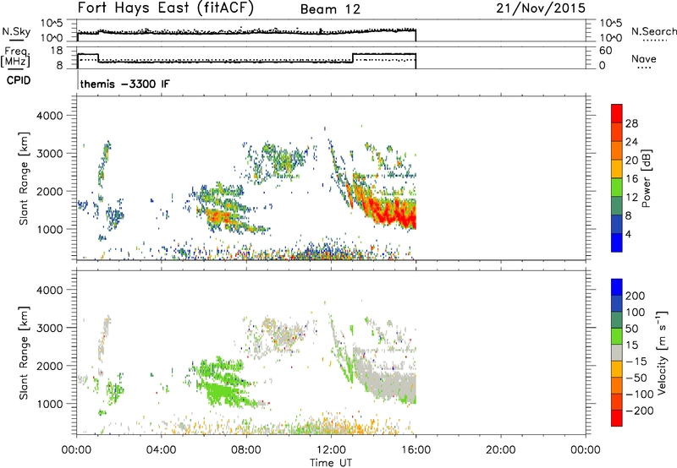Click the '3000' tick on the velocity panel

coord(50,328)
